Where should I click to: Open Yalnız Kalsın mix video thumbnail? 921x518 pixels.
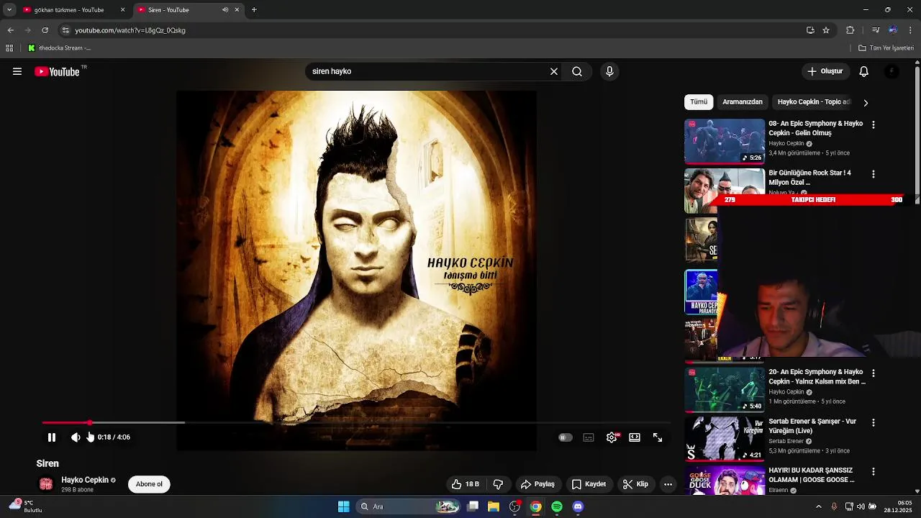725,390
